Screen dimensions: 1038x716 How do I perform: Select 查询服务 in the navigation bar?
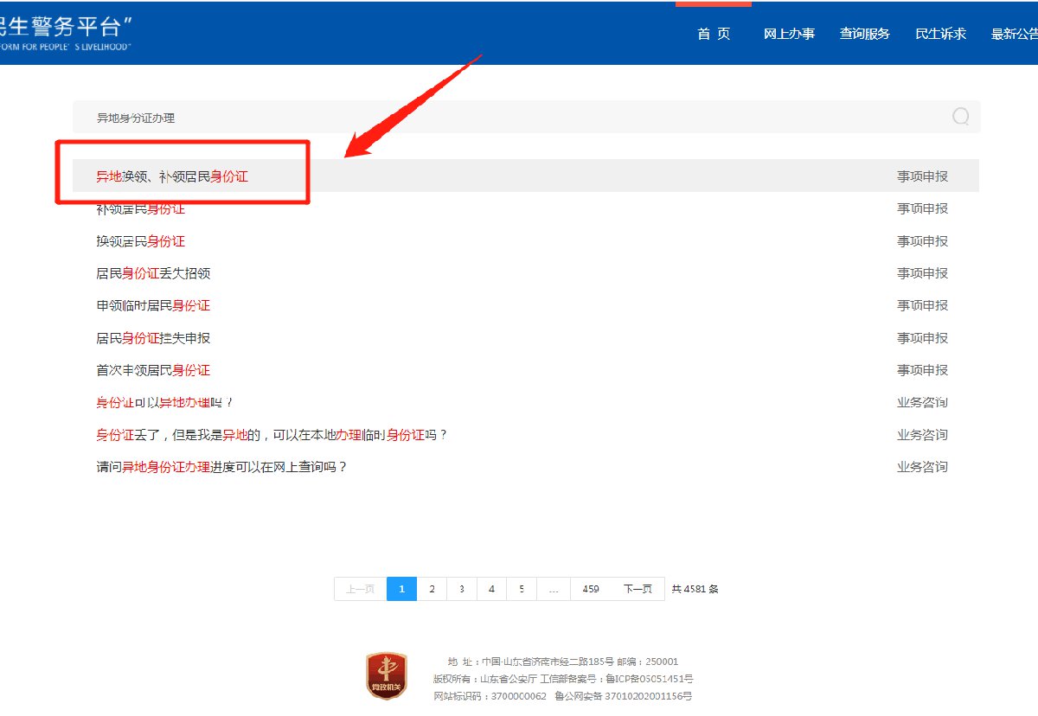(x=864, y=35)
